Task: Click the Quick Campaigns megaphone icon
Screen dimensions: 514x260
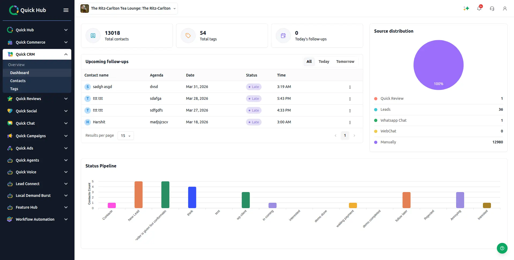Action: 10,136
